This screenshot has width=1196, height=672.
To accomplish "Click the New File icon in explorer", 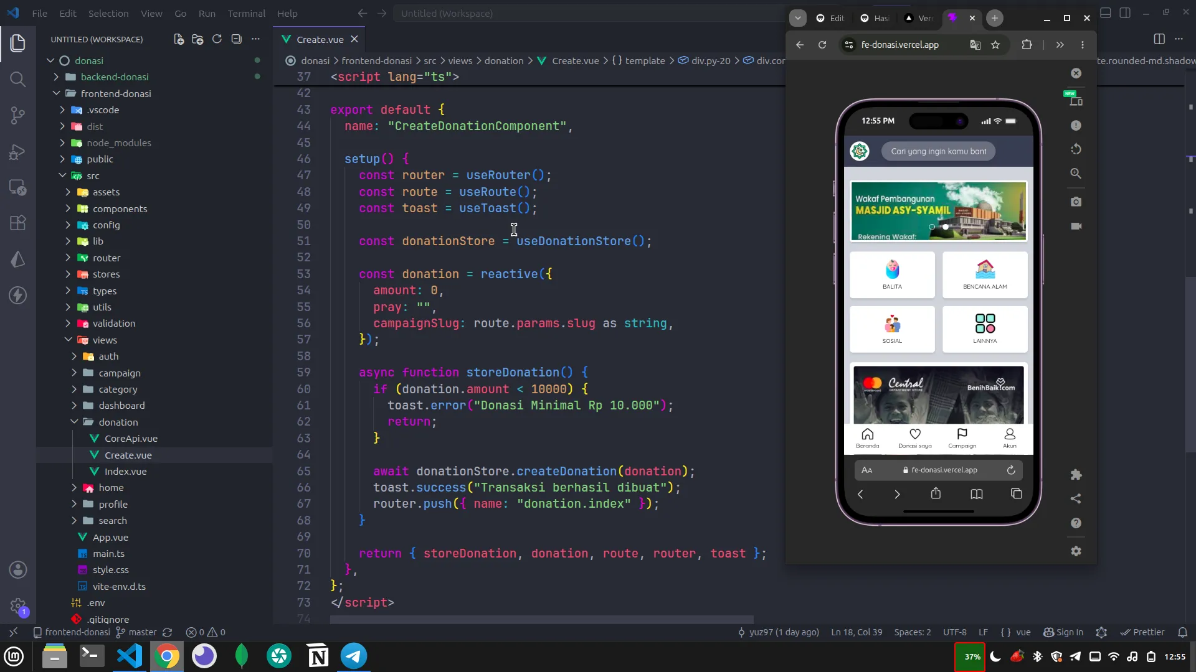I will [179, 39].
